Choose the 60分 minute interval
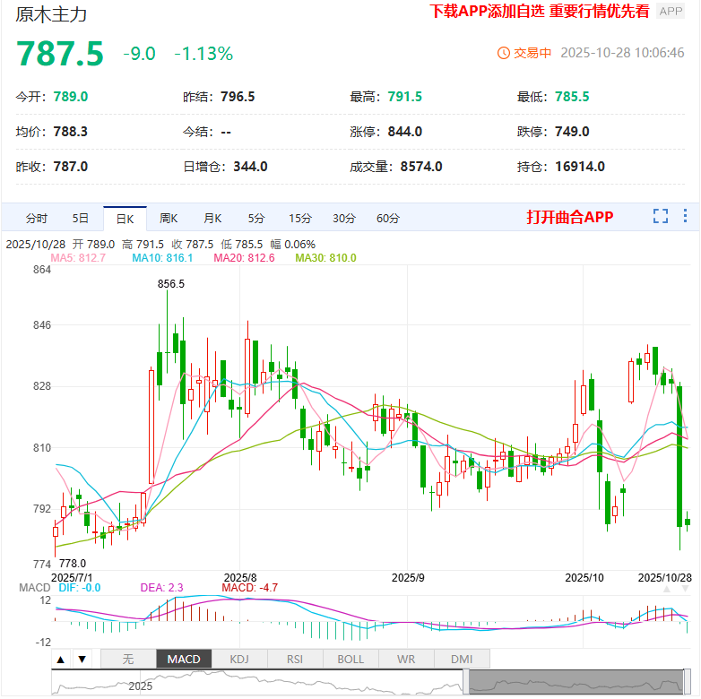This screenshot has height=699, width=701. tap(388, 218)
